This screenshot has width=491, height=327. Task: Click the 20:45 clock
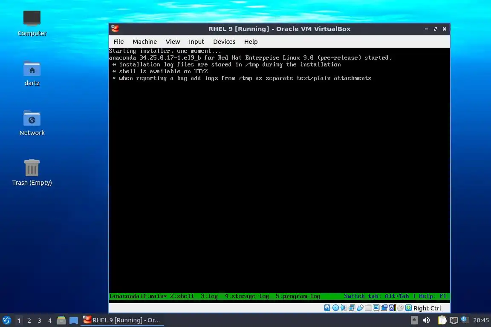481,320
